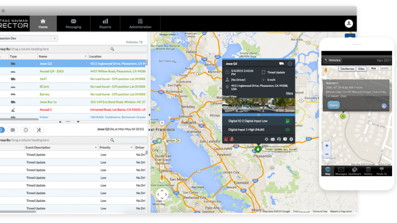Click the wrench maintenance filter button
Screen dimensions: 397x223
(x=38, y=130)
